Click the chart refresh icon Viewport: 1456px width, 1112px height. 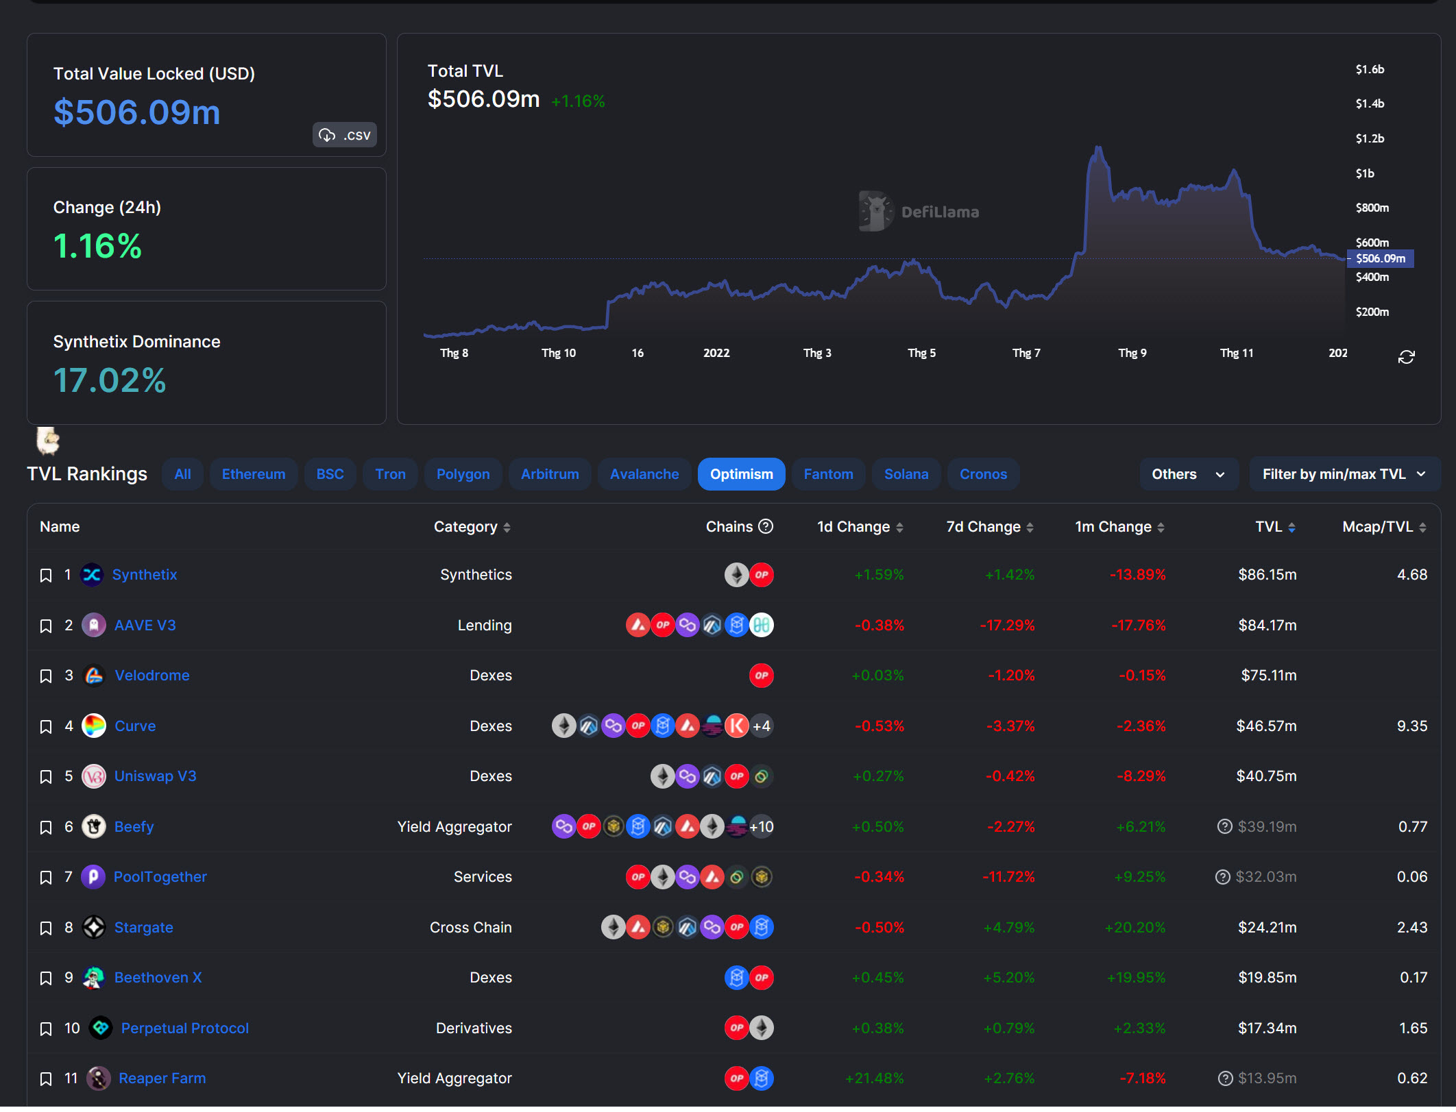tap(1406, 357)
